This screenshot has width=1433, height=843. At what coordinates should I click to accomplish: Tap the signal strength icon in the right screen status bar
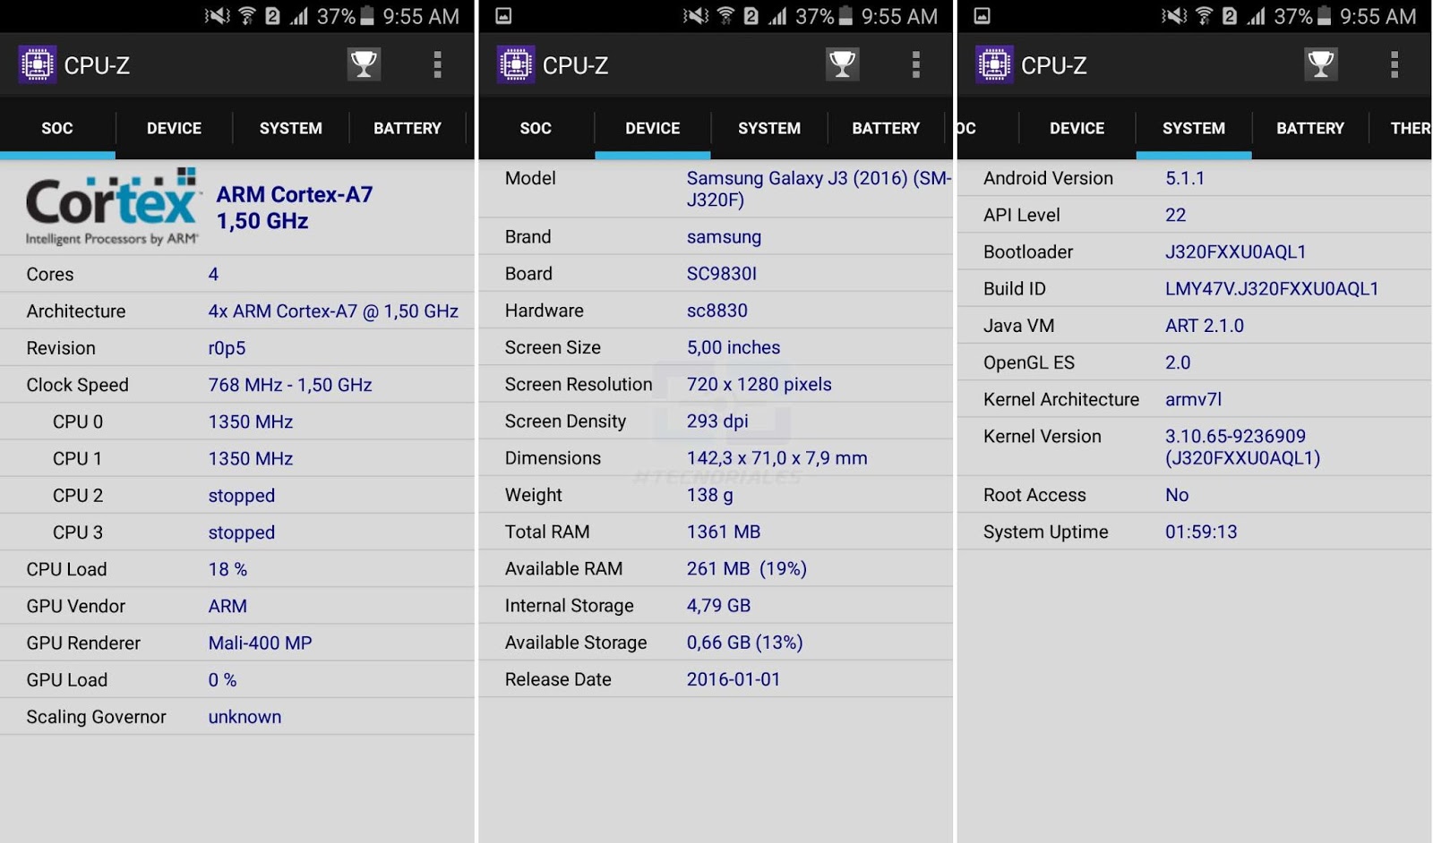click(x=1256, y=16)
